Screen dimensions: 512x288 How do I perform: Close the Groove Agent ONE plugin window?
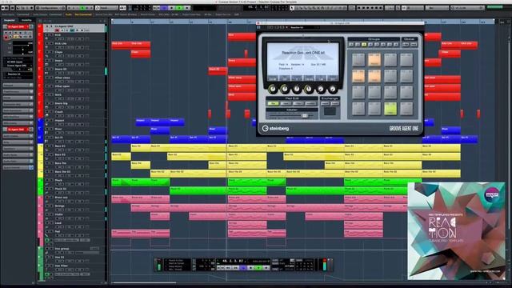click(x=258, y=23)
